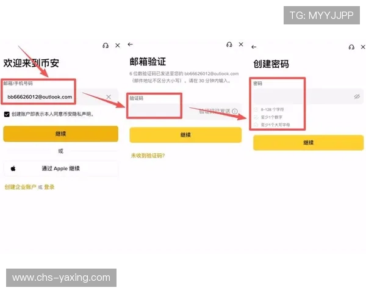Click the info icon beside 验证码已发送
Image resolution: width=366 pixels, height=293 pixels.
(x=235, y=111)
